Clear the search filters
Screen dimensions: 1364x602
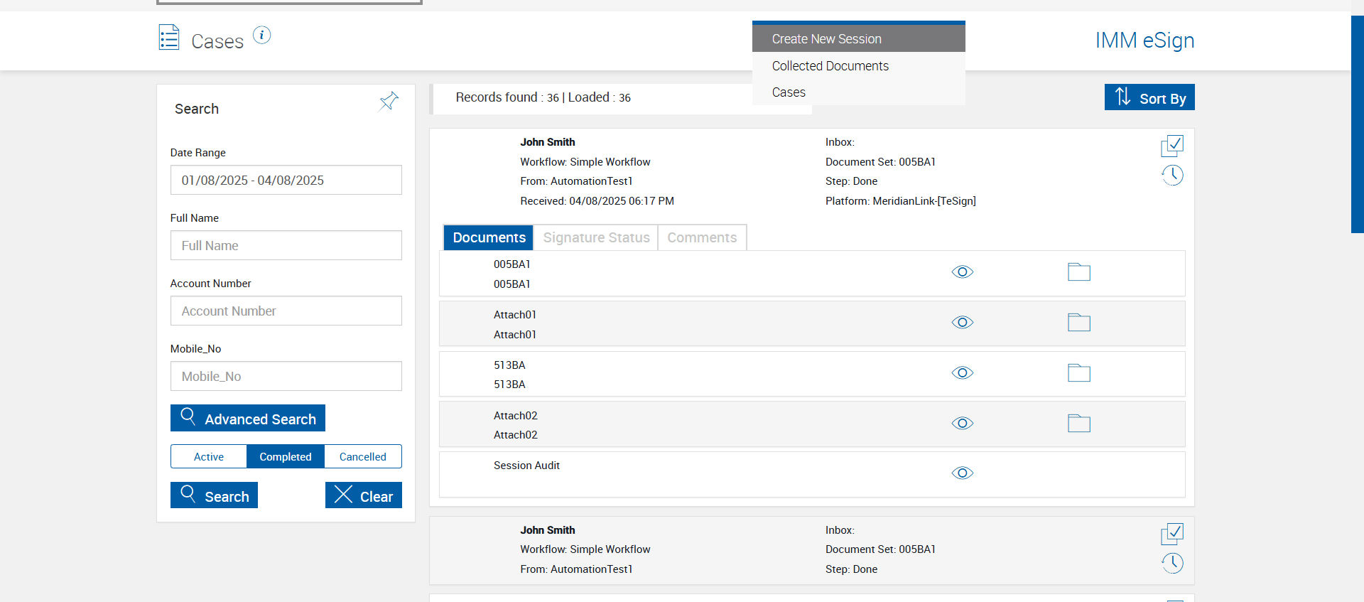[x=363, y=495]
